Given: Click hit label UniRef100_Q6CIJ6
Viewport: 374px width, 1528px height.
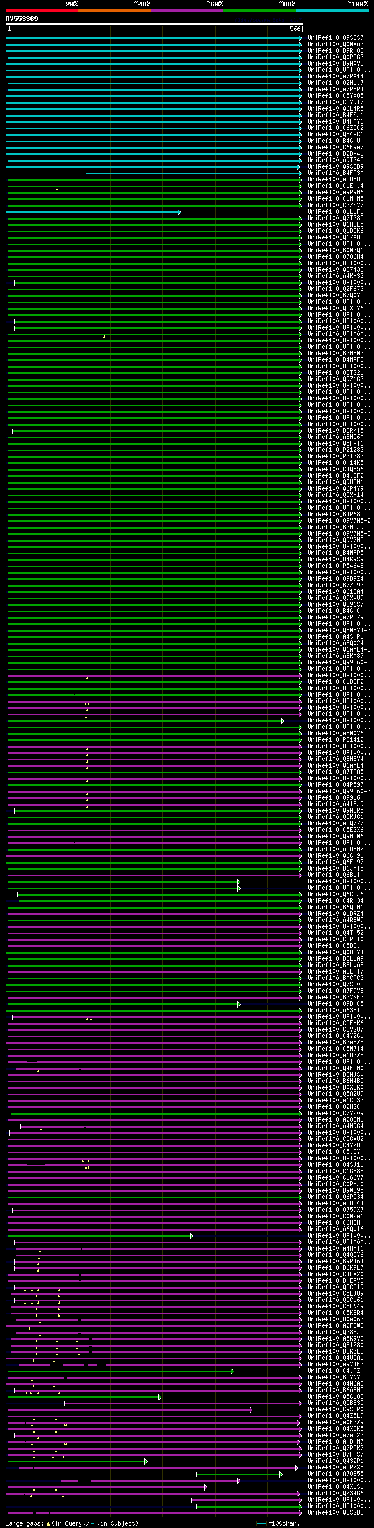Looking at the screenshot, I should coord(335,895).
